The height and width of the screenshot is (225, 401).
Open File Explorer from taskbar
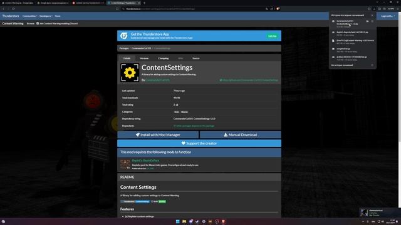pos(184,221)
